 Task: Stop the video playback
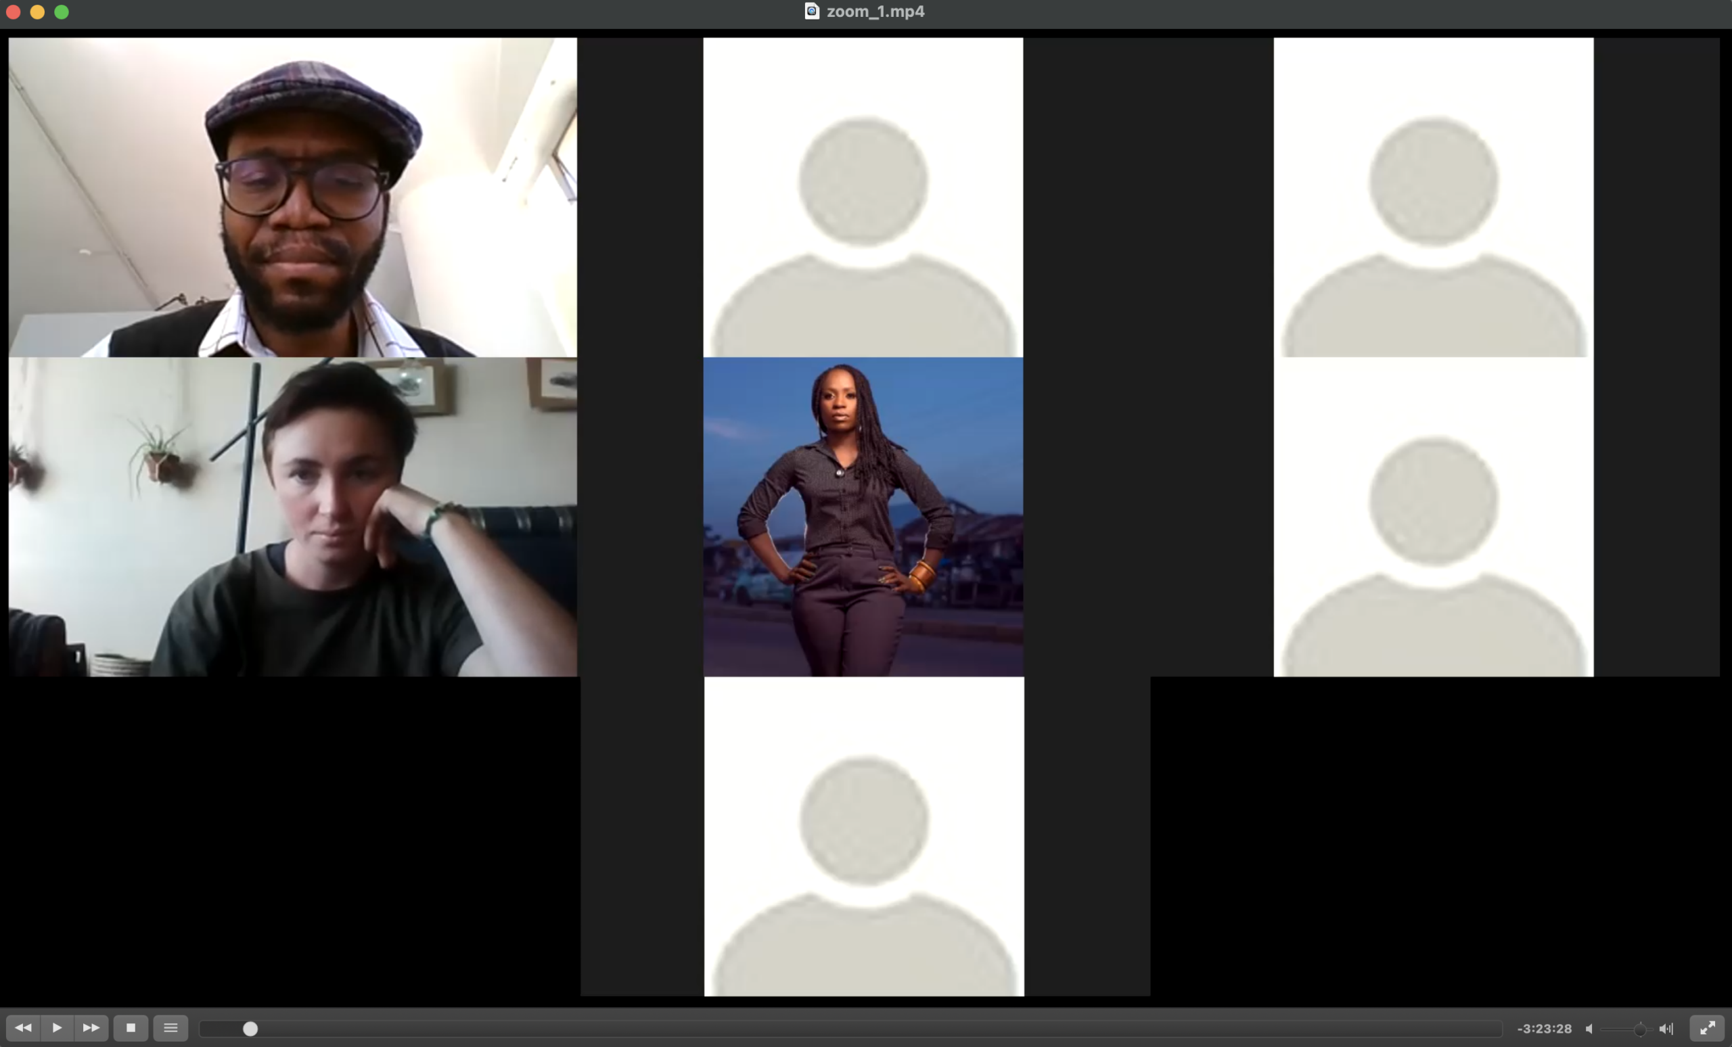point(131,1028)
